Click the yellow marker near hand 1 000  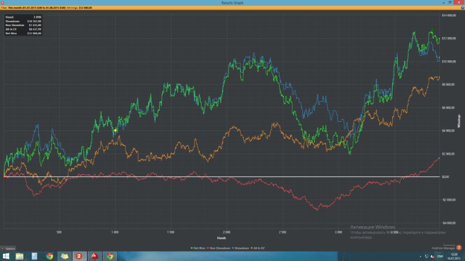click(115, 130)
